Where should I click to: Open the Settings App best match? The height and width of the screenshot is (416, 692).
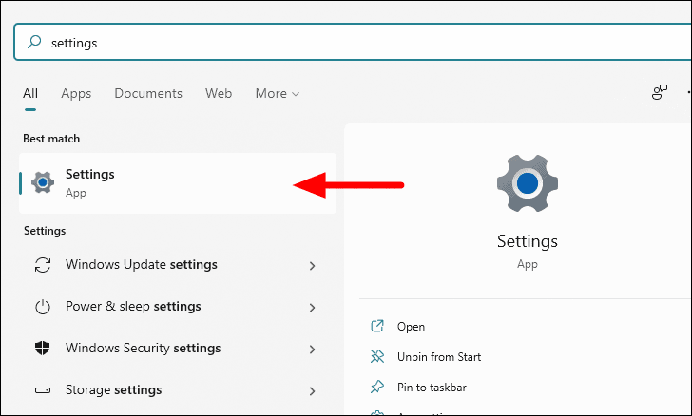pos(178,183)
